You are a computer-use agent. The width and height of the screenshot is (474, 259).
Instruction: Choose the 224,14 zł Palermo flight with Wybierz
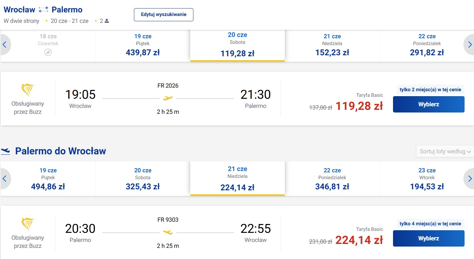[x=429, y=238]
